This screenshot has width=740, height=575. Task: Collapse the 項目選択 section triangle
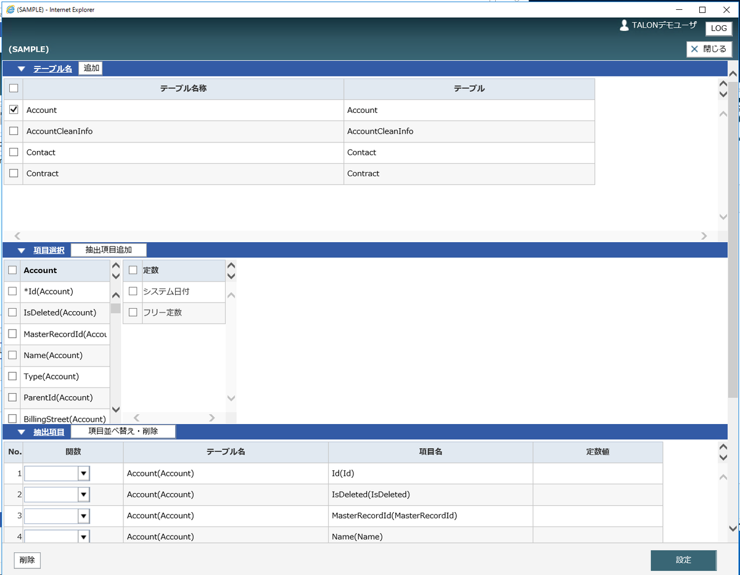coord(22,250)
